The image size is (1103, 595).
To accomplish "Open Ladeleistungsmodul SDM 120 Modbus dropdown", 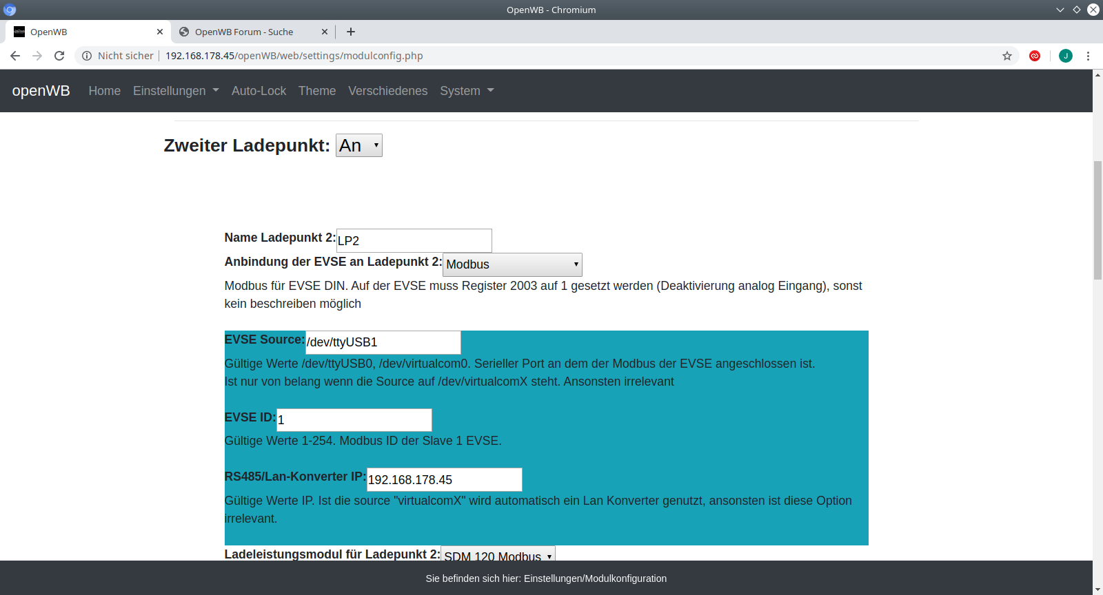I will [x=498, y=554].
